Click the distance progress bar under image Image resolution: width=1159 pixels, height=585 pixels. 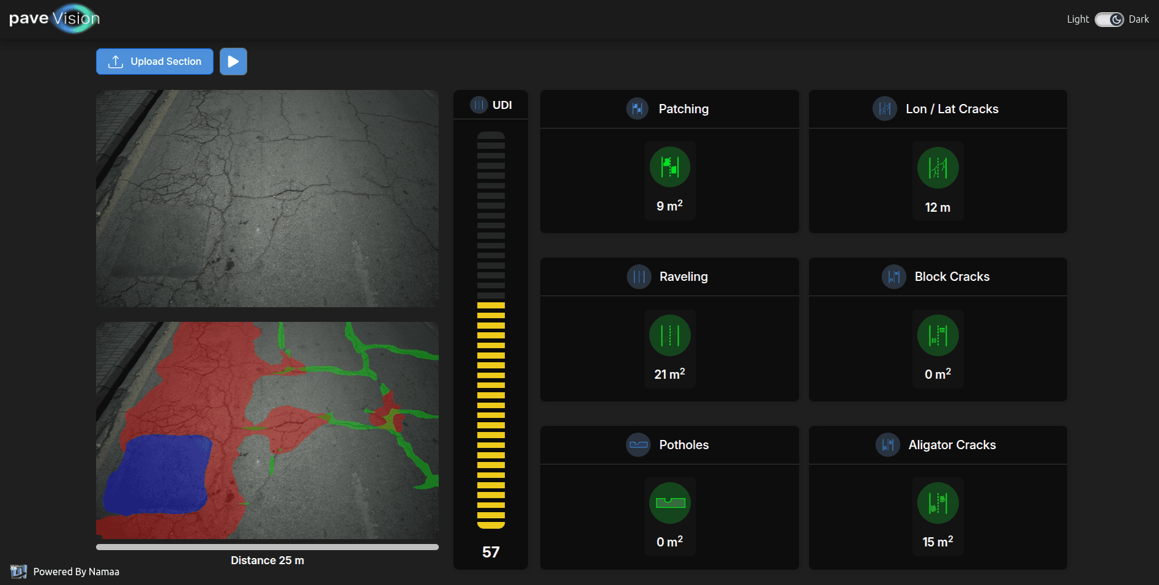pyautogui.click(x=267, y=547)
